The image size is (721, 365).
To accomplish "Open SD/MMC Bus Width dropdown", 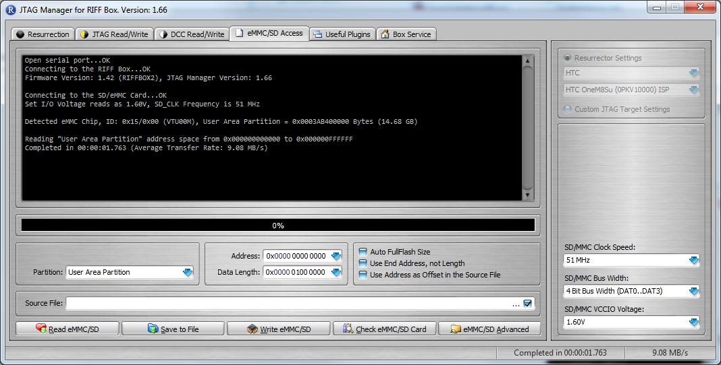I will [x=693, y=291].
